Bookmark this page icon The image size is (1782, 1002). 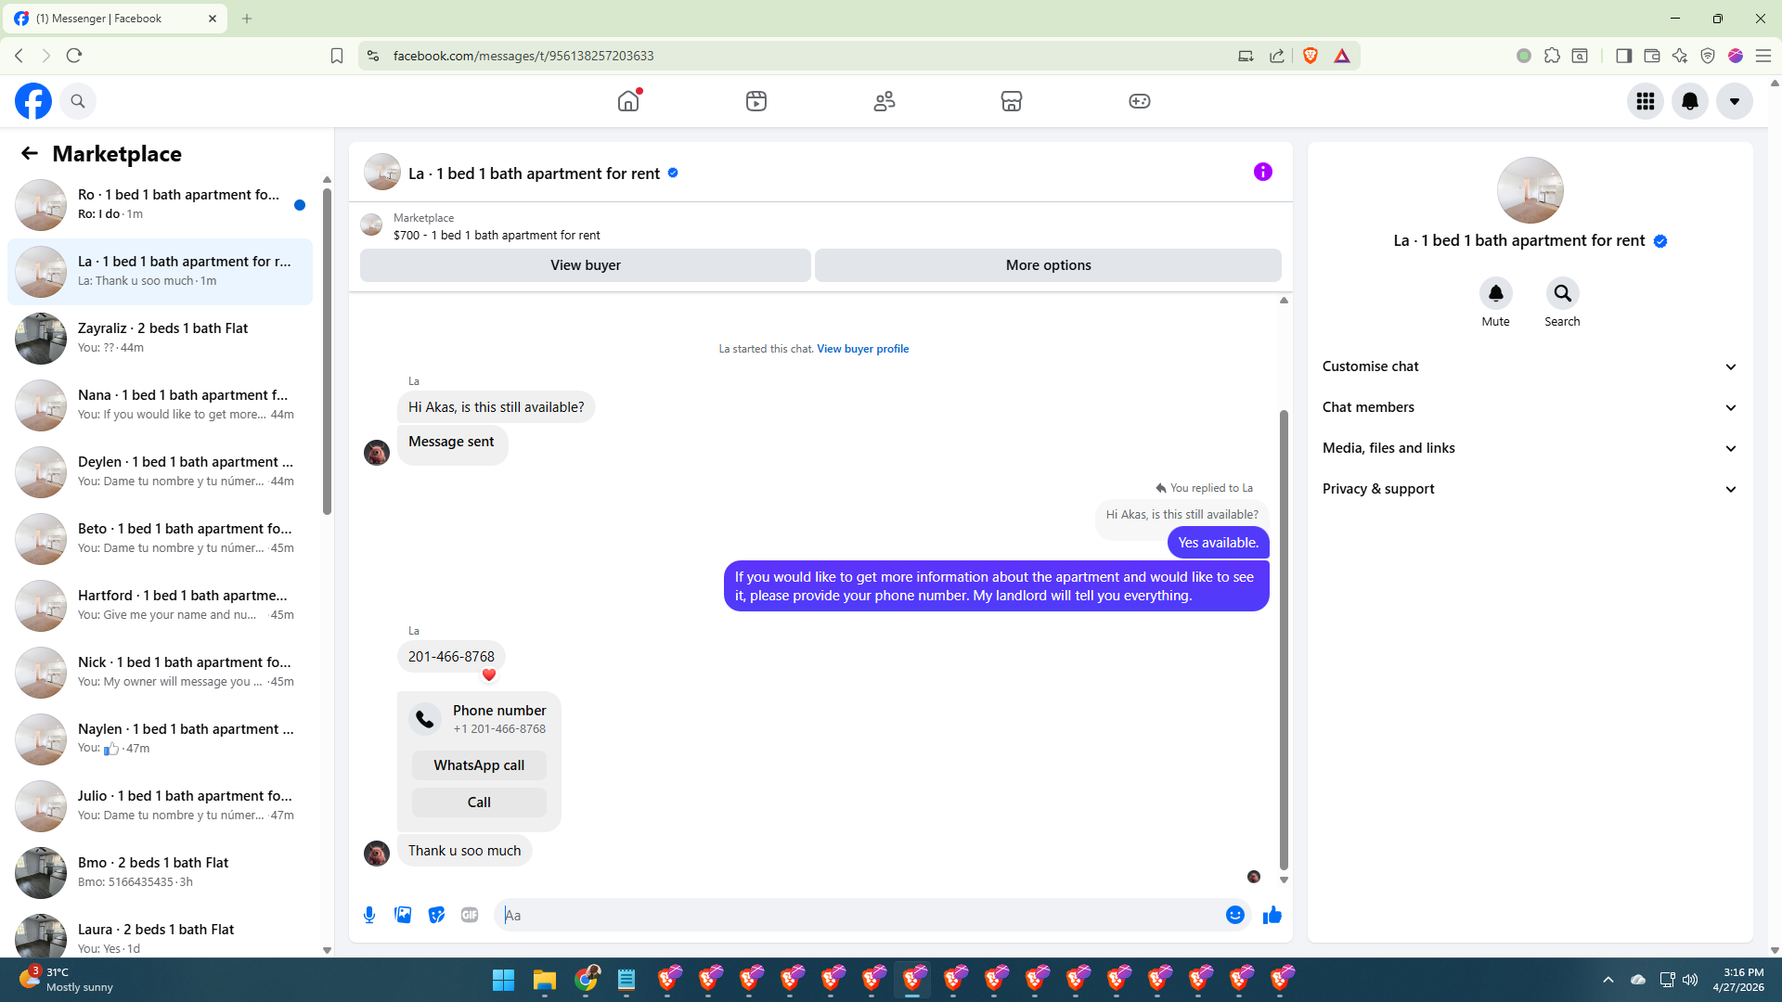tap(337, 56)
